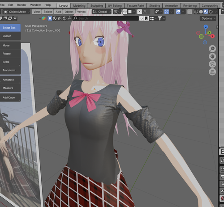Go to the Shading workspace tab
224x207 pixels.
click(x=155, y=5)
